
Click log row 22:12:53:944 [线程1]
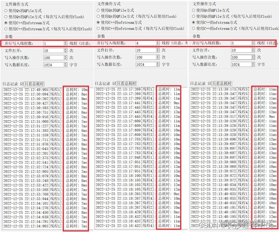coord(45,199)
